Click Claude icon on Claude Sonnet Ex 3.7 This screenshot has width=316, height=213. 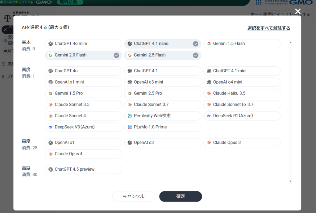(x=209, y=105)
